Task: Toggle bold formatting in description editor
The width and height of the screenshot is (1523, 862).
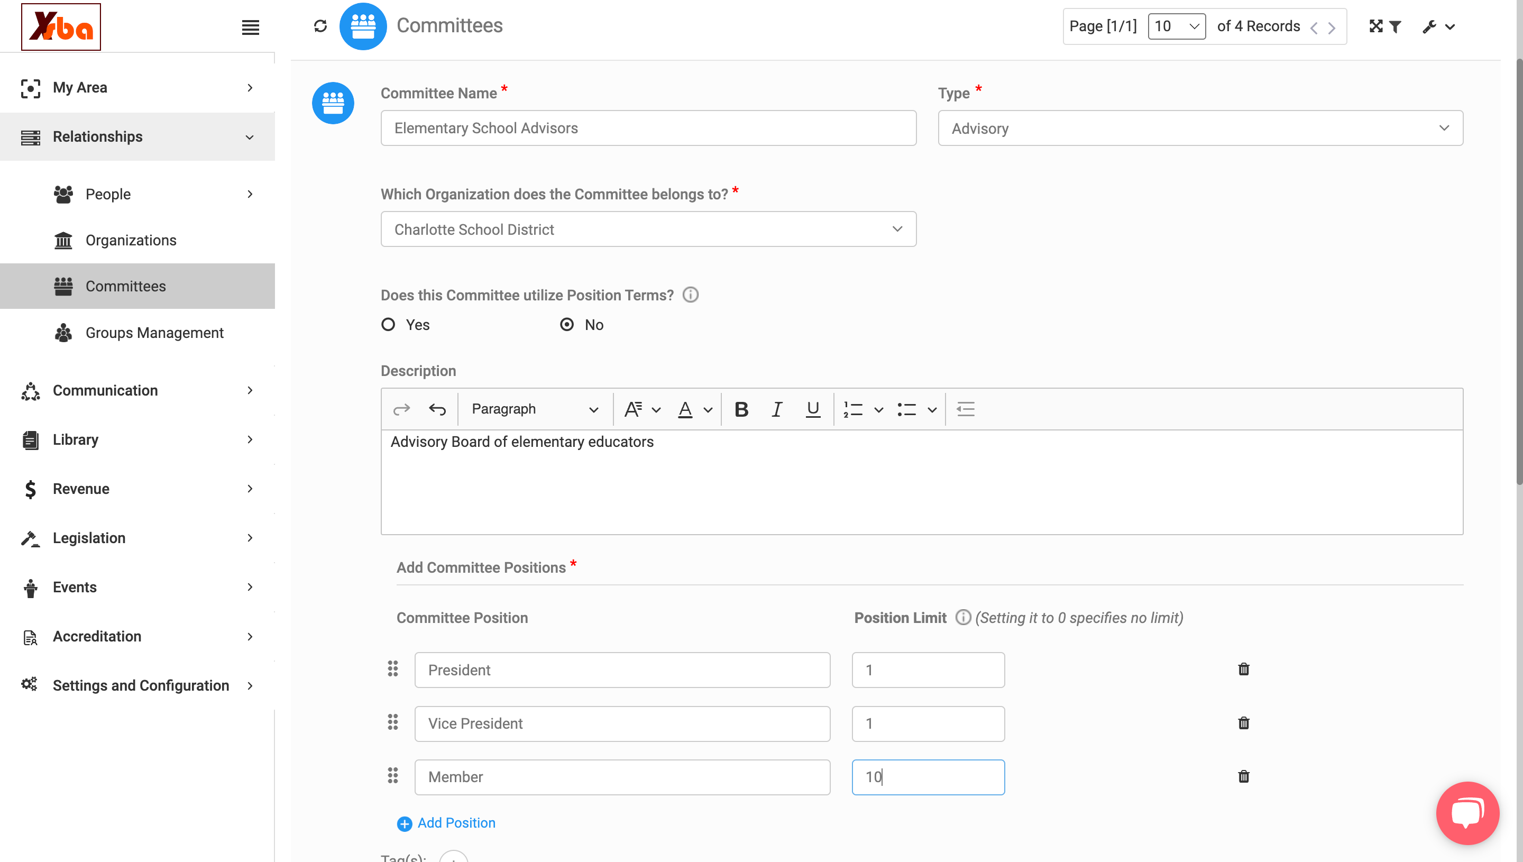Action: [x=741, y=409]
